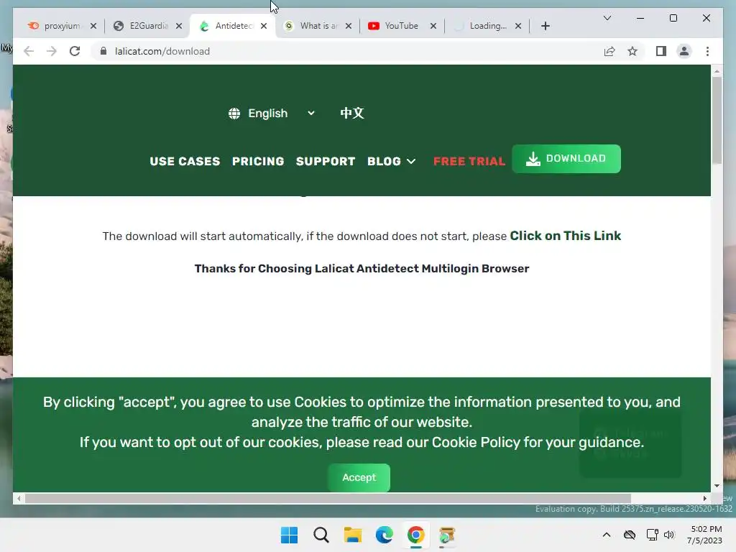This screenshot has width=736, height=552.
Task: Show hidden system tray icons
Action: point(607,535)
